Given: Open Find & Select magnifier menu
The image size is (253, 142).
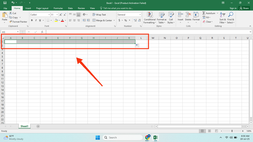Looking at the screenshot, I should [x=230, y=18].
